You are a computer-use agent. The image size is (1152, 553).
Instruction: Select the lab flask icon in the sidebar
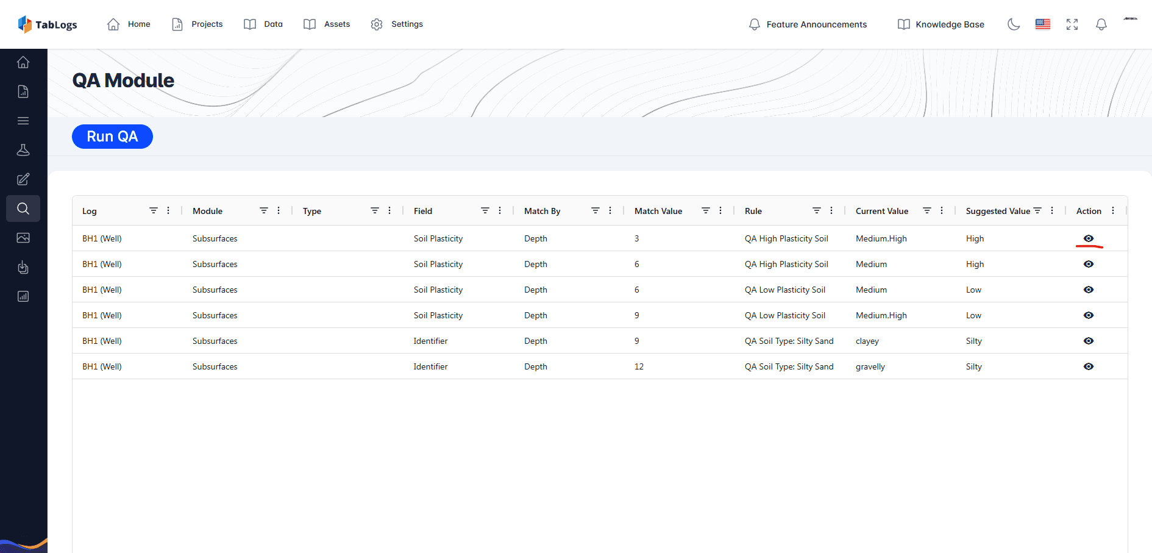click(23, 149)
